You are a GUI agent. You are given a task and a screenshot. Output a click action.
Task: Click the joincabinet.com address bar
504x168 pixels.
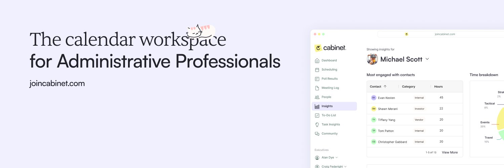click(x=441, y=34)
